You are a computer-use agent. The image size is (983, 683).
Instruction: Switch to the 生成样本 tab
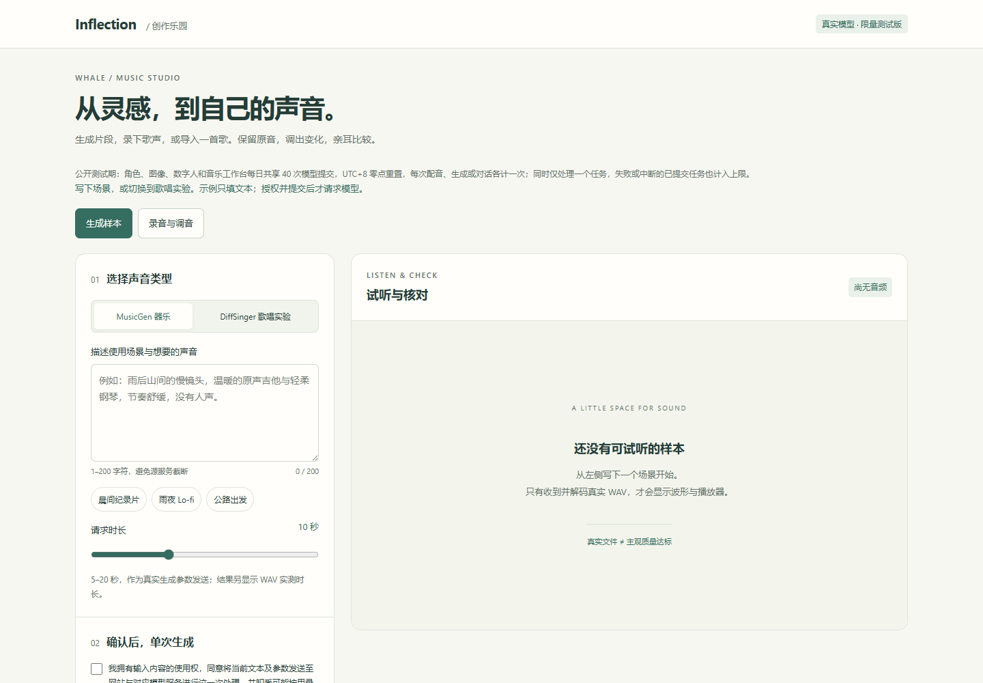pyautogui.click(x=104, y=223)
